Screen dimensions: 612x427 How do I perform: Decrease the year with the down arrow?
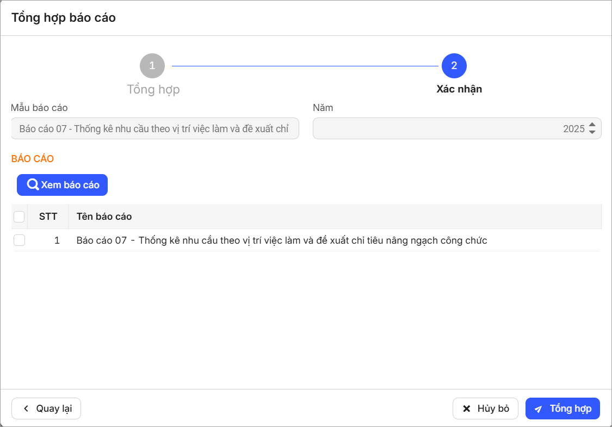coord(592,132)
